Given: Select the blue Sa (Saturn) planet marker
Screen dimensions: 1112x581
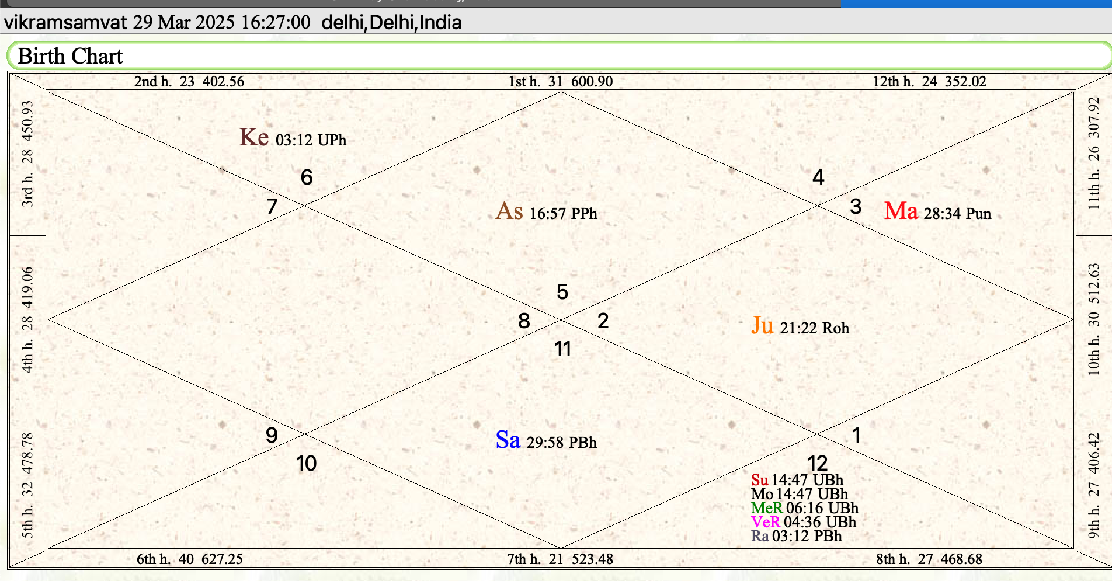Looking at the screenshot, I should 508,441.
